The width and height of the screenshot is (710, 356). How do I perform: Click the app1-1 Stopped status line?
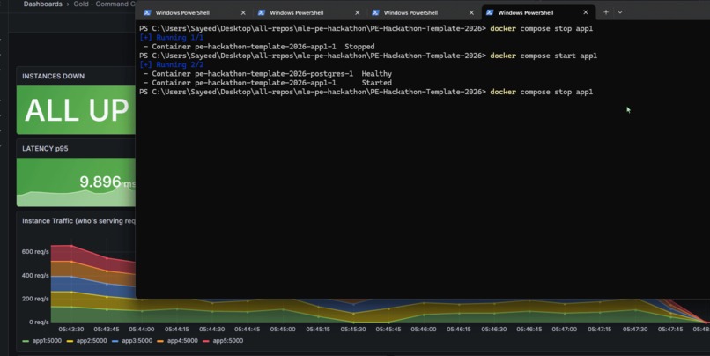pyautogui.click(x=259, y=47)
